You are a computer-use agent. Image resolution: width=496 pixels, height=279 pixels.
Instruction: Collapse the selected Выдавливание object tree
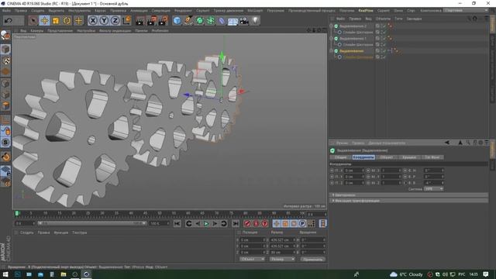pos(331,51)
